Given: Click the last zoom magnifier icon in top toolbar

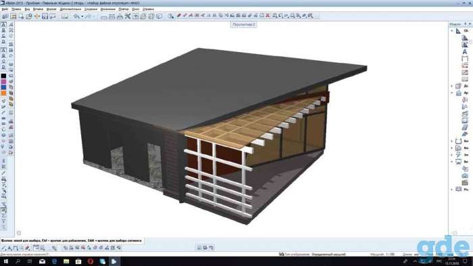Looking at the screenshot, I should coord(310,16).
